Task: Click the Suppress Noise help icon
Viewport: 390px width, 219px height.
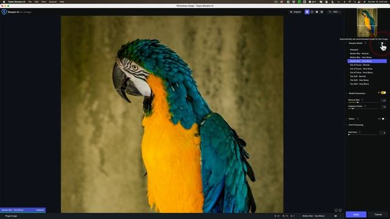Action: 365,106
